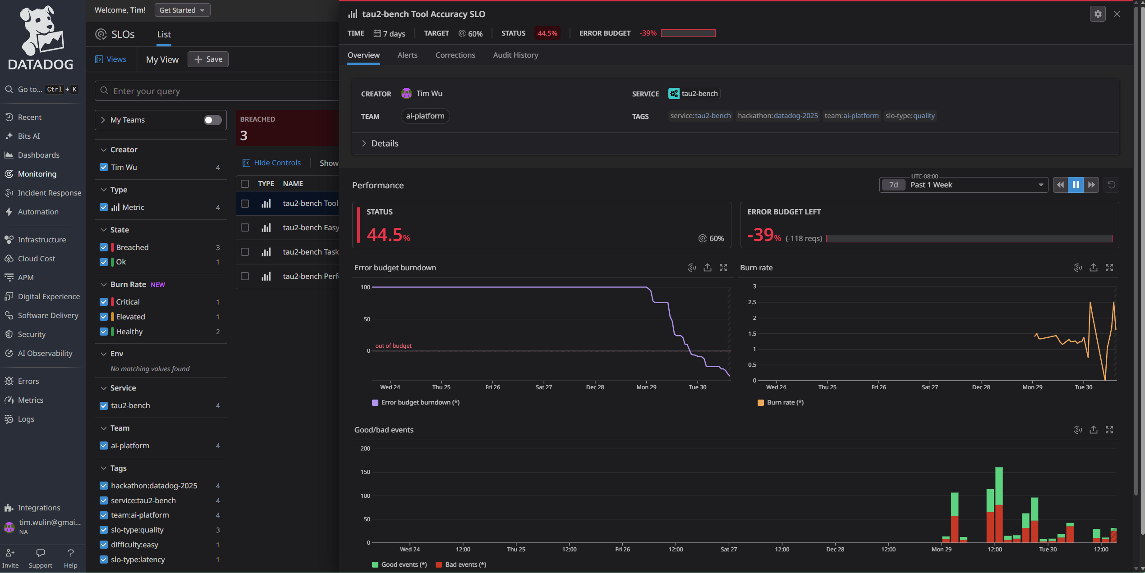Click the Save view button
Image resolution: width=1145 pixels, height=573 pixels.
click(208, 59)
